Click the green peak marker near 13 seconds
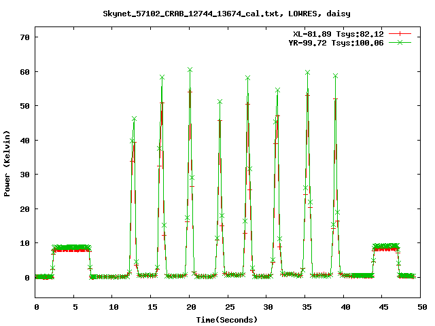The width and height of the screenshot is (435, 326). pos(135,119)
